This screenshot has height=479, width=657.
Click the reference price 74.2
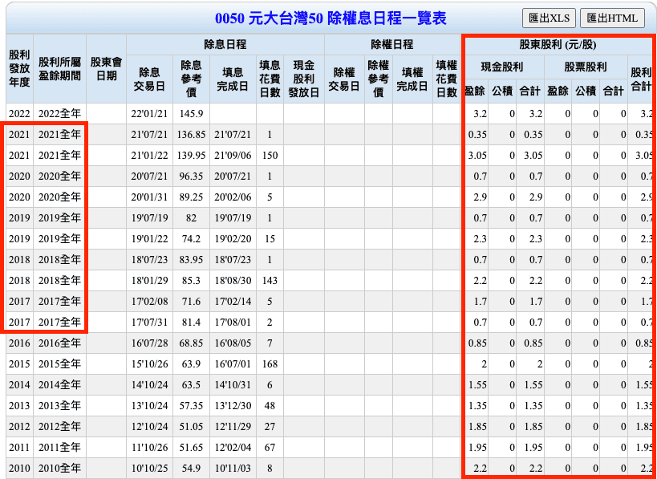tap(191, 239)
